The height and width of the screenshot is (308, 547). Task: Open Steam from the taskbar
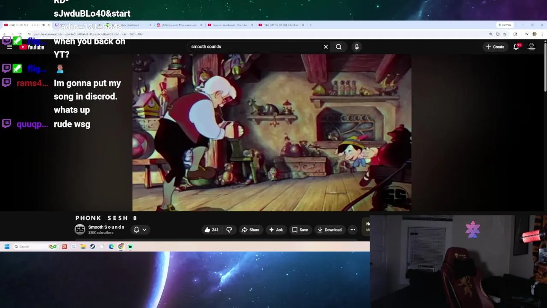(x=92, y=246)
